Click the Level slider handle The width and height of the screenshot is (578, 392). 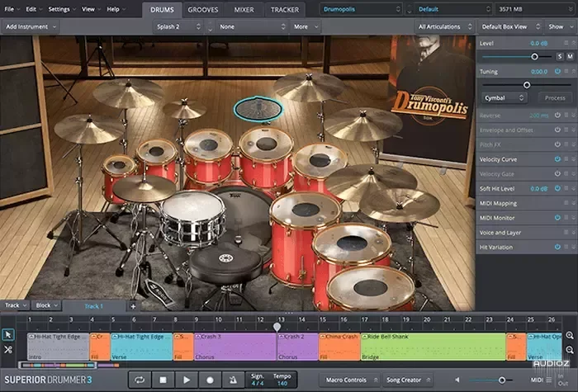tap(534, 57)
